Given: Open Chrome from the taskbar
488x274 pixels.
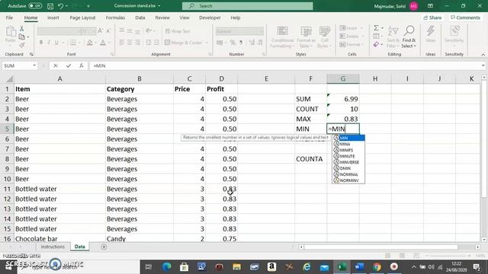Looking at the screenshot, I should click(377, 266).
